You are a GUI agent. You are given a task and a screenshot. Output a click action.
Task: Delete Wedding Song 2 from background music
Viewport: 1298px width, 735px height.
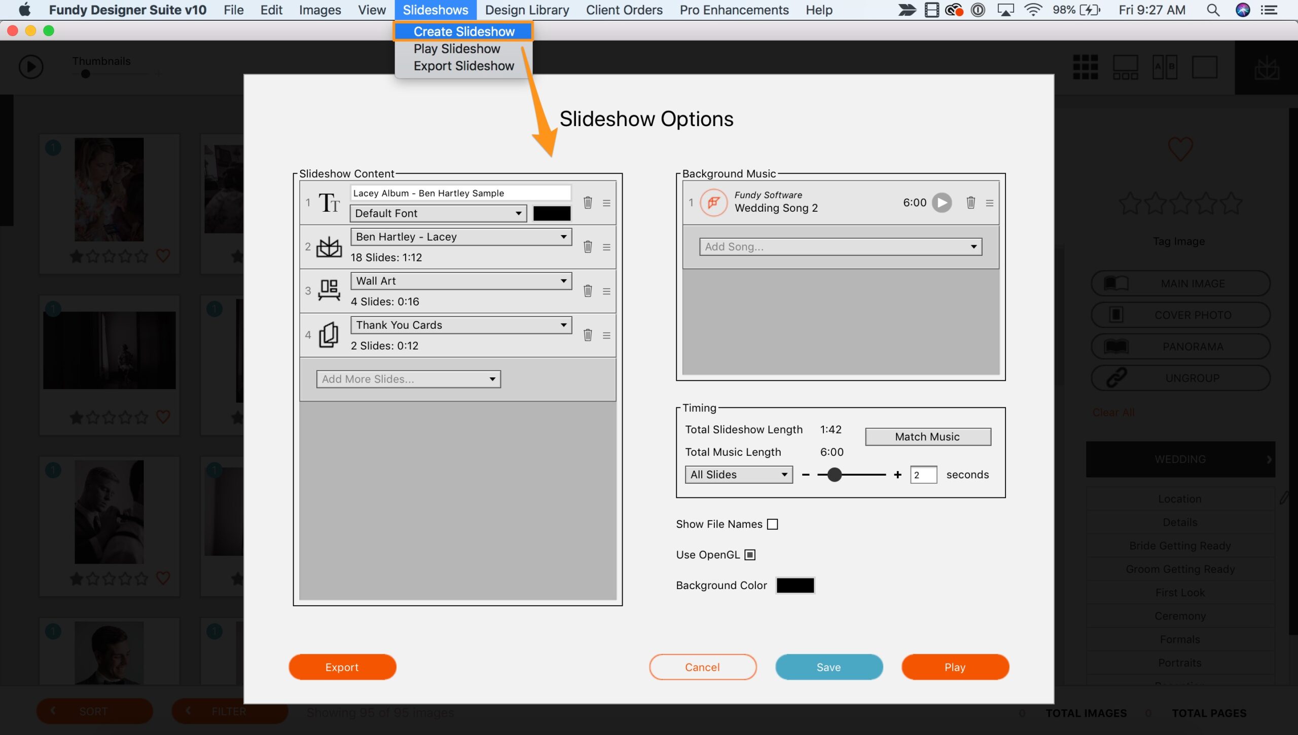click(970, 203)
